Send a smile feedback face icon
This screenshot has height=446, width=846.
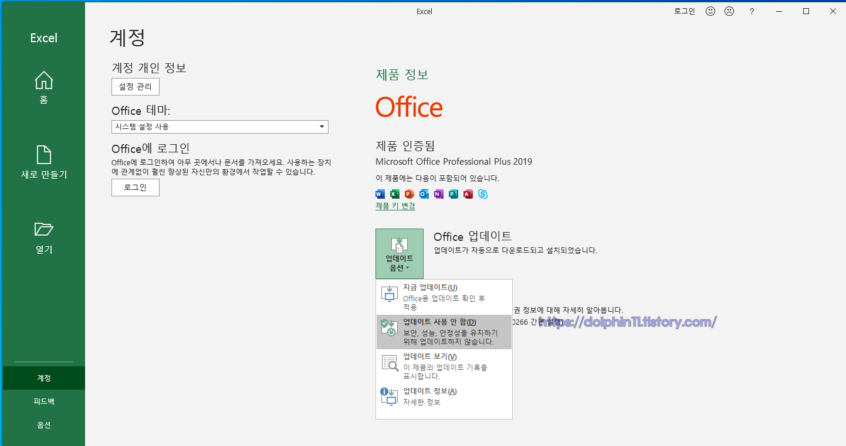710,11
